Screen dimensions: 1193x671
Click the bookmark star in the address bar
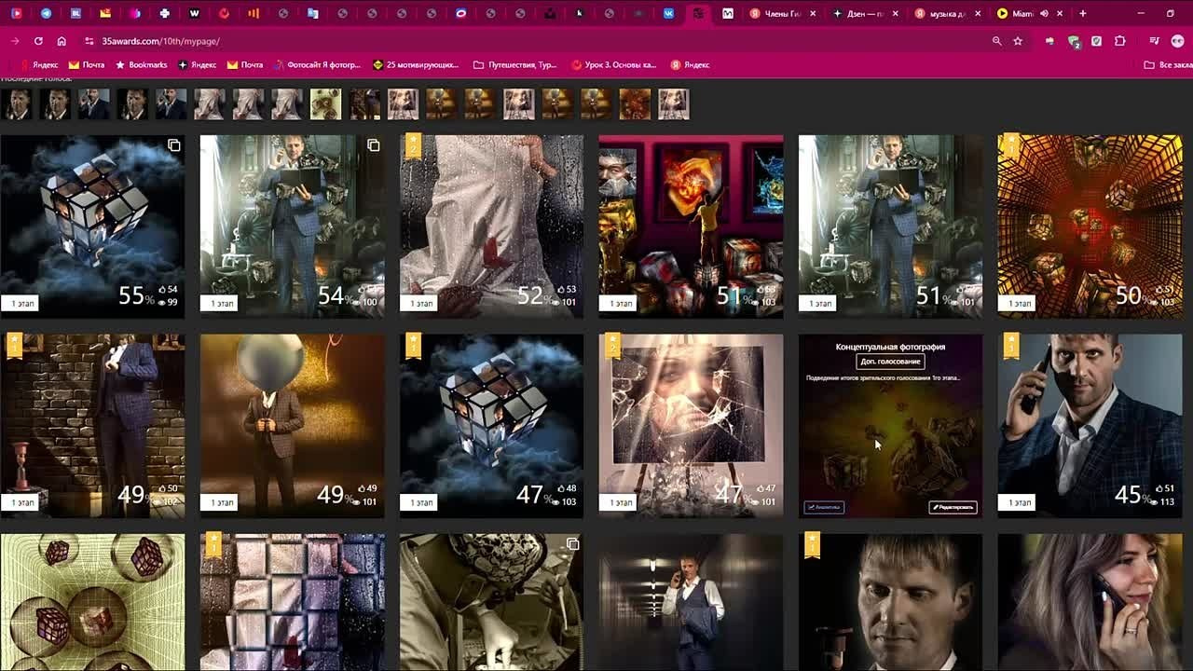click(x=1017, y=42)
